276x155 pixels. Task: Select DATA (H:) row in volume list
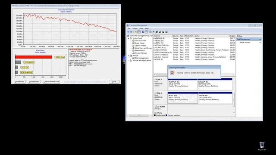coord(194,43)
